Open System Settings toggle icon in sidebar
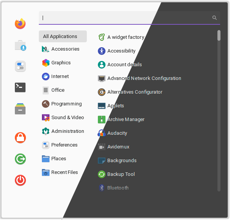 20,66
